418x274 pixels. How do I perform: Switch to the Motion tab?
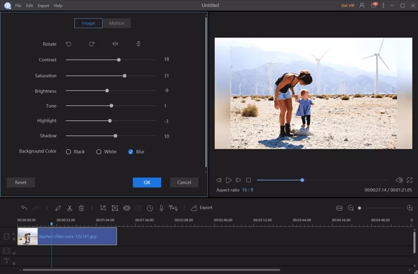[x=116, y=23]
